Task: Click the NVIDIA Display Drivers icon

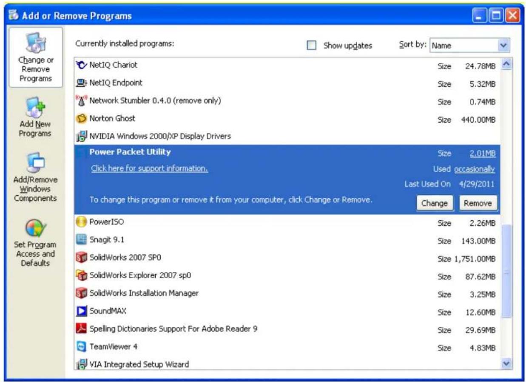Action: pyautogui.click(x=81, y=137)
